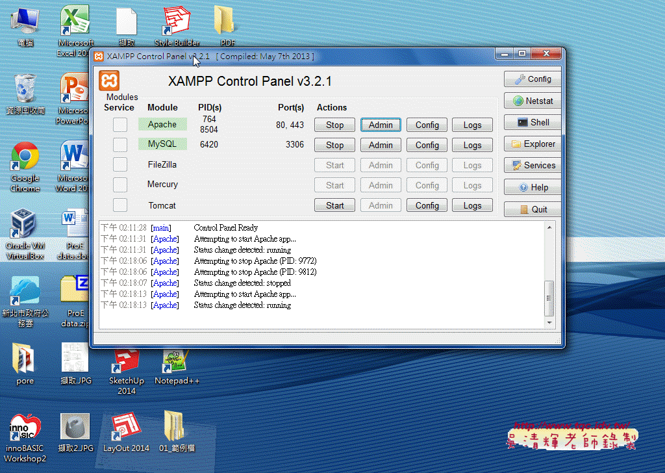Open MySQL Config menu

[427, 145]
